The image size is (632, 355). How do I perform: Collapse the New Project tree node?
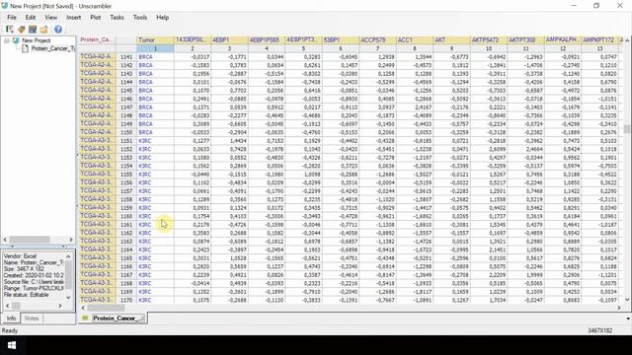point(7,40)
